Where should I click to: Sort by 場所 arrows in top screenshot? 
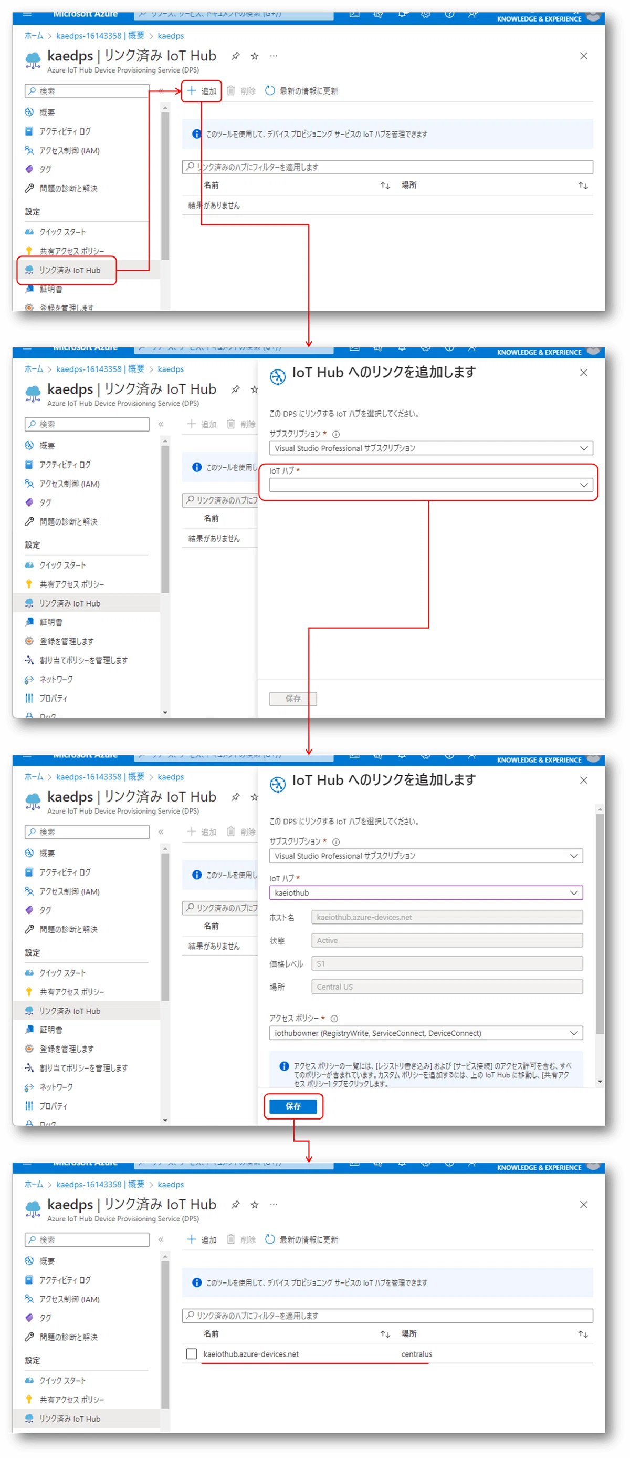(583, 186)
